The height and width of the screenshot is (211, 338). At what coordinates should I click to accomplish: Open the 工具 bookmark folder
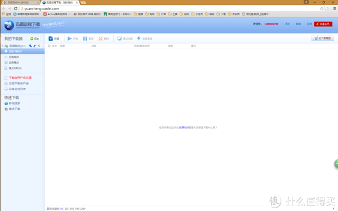(x=173, y=14)
